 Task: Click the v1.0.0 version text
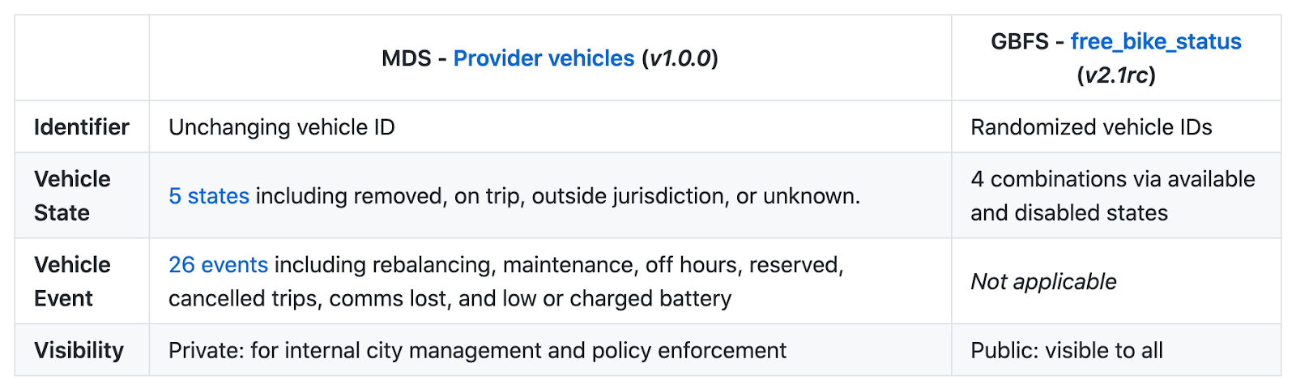[680, 59]
